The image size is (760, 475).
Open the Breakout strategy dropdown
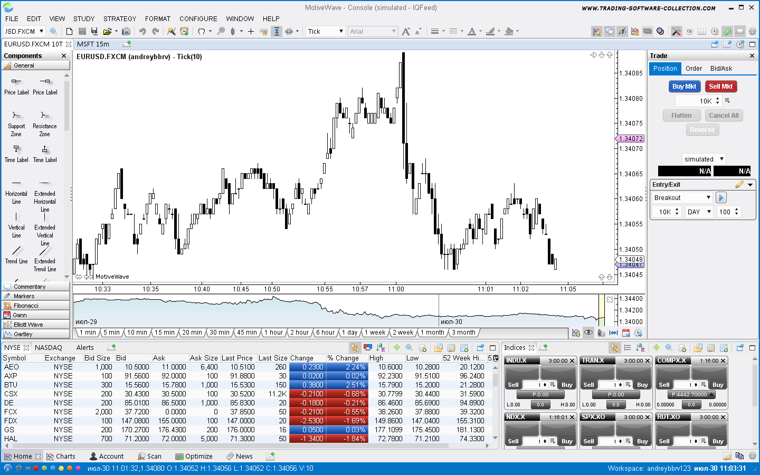click(x=682, y=197)
